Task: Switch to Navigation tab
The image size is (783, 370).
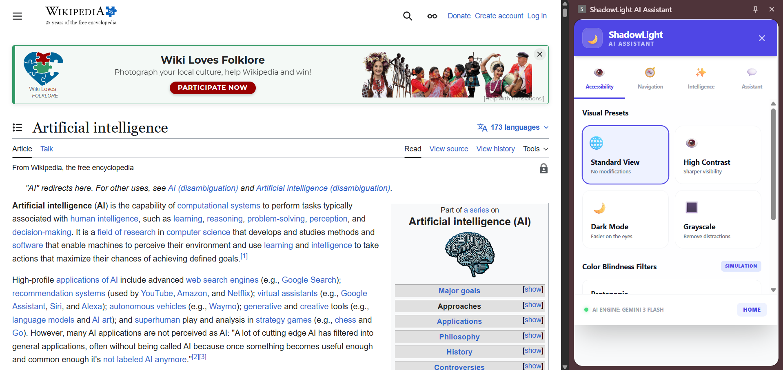Action: [650, 78]
